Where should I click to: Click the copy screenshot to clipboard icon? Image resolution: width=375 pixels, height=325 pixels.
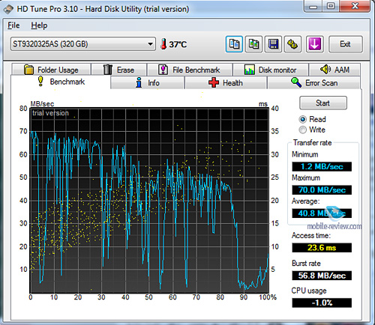253,44
